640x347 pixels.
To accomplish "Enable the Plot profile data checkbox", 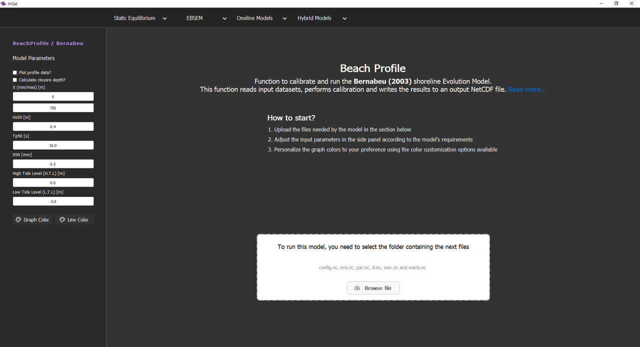I will coord(15,72).
